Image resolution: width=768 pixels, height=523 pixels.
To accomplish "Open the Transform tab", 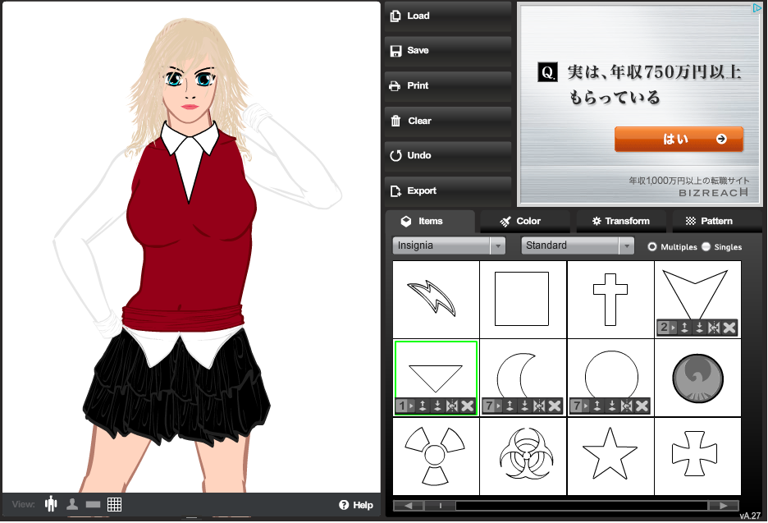I will 619,221.
